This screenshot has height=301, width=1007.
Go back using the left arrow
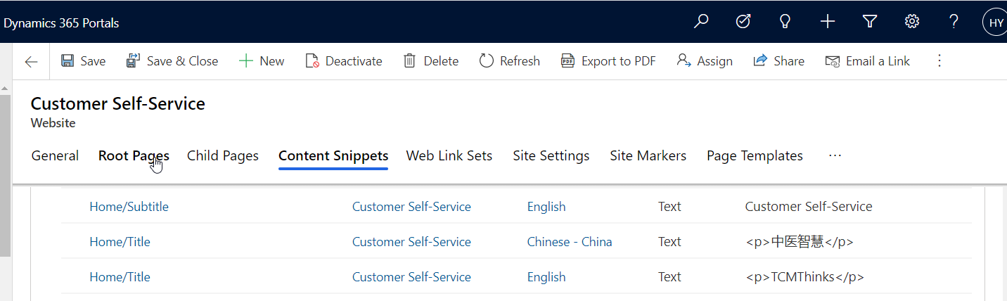click(31, 61)
